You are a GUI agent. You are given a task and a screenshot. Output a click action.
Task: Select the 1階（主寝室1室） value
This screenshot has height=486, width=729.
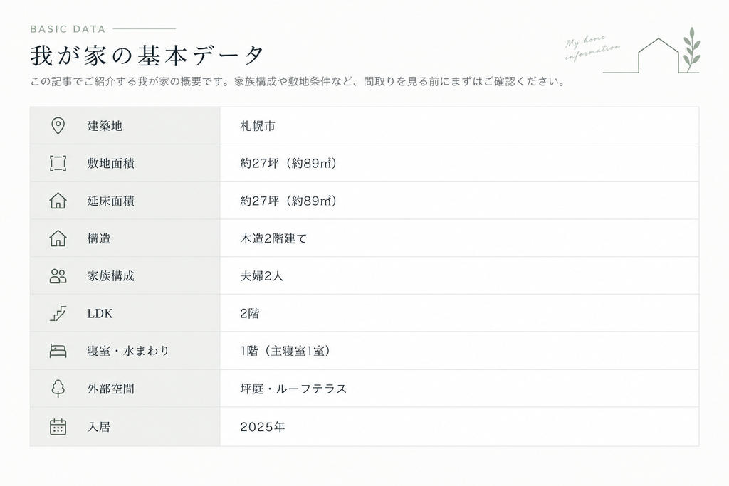[285, 352]
